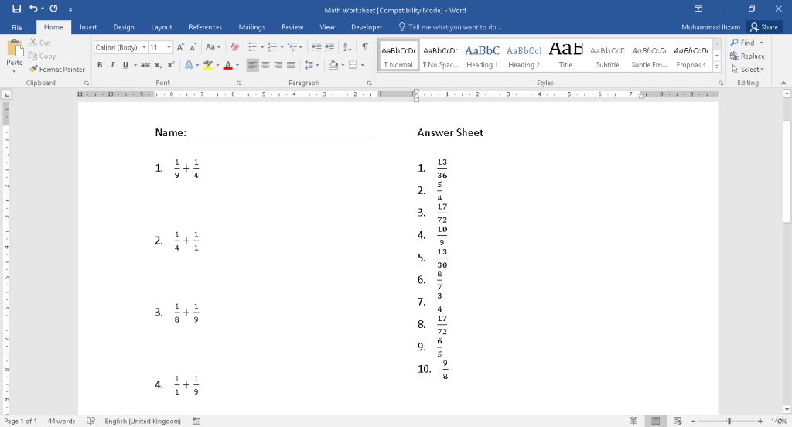Sort the selected text
Image resolution: width=792 pixels, height=427 pixels.
coord(347,47)
